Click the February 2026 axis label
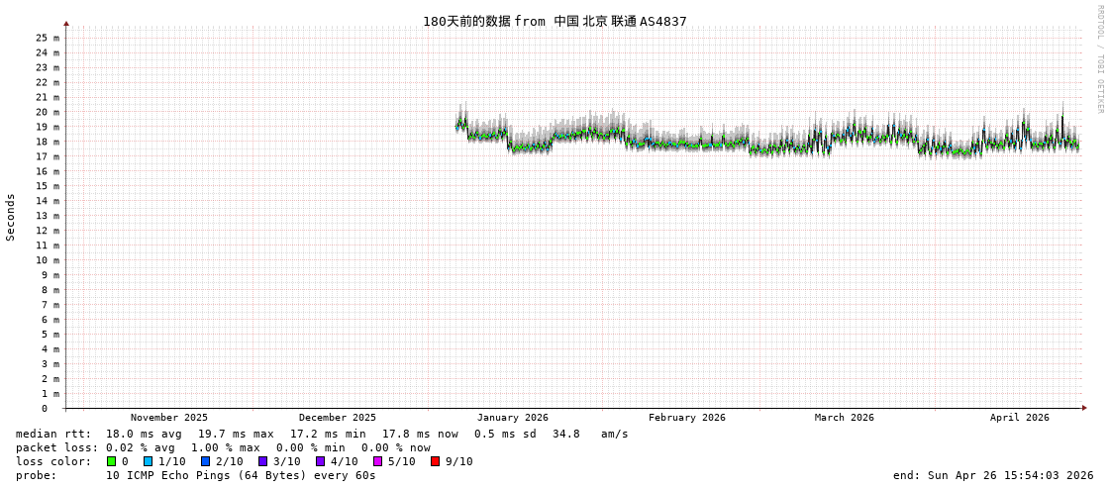The image size is (1110, 489). point(686,418)
